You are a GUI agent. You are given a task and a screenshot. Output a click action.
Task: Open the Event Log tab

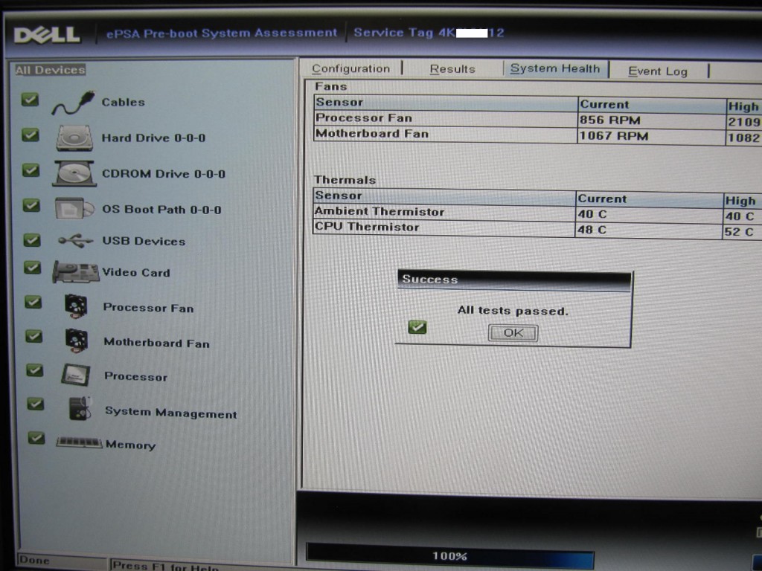pyautogui.click(x=657, y=71)
